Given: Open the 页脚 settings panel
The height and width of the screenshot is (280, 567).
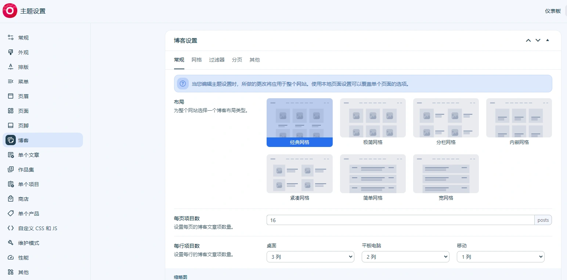Looking at the screenshot, I should coord(23,125).
